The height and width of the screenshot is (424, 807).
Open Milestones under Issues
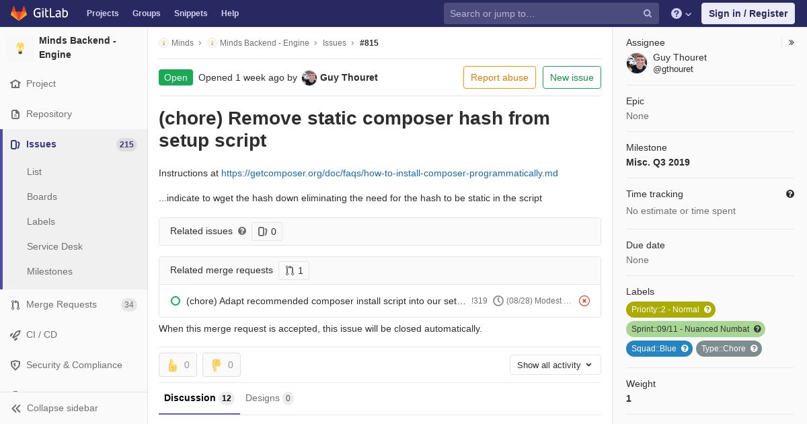(50, 271)
